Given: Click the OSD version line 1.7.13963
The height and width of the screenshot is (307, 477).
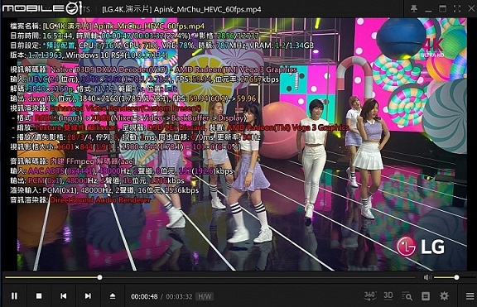Looking at the screenshot, I should click(x=89, y=55).
